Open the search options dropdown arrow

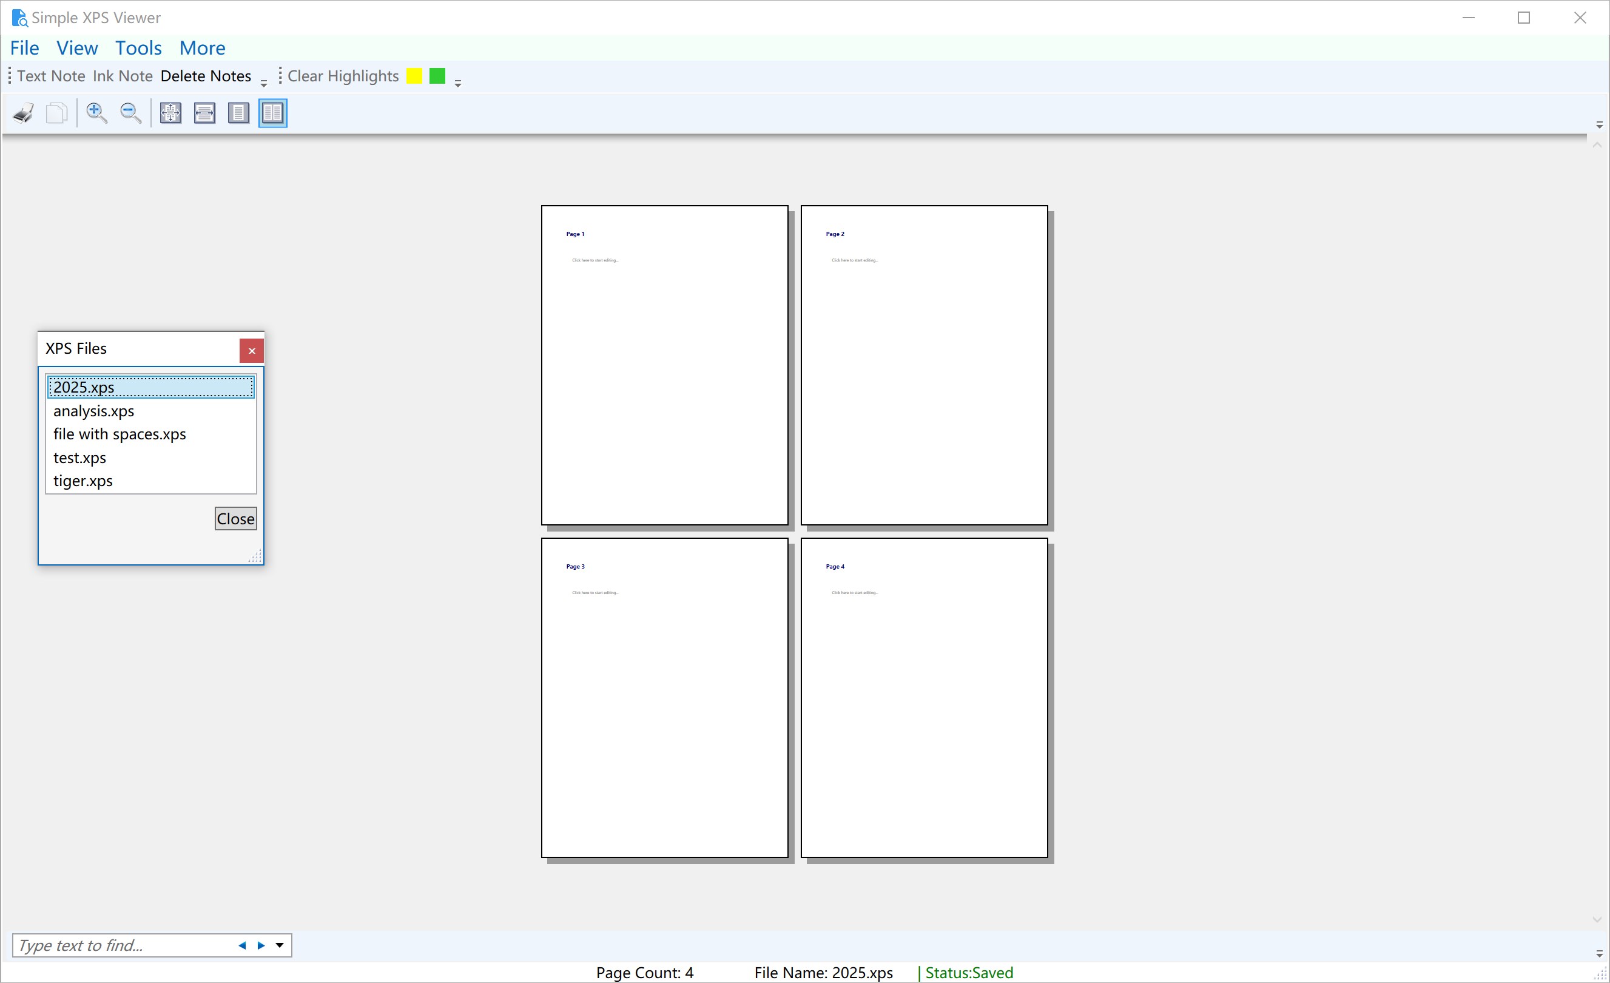click(x=280, y=945)
